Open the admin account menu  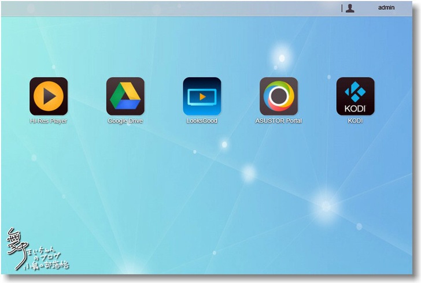386,8
